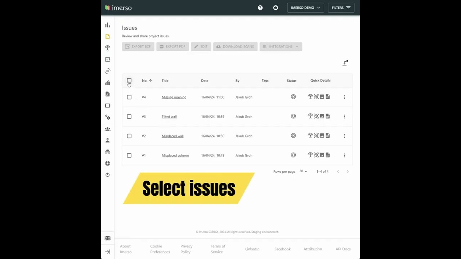Open the three-dot menu for Misplaced column
Viewport: 461px width, 259px height.
tap(344, 155)
